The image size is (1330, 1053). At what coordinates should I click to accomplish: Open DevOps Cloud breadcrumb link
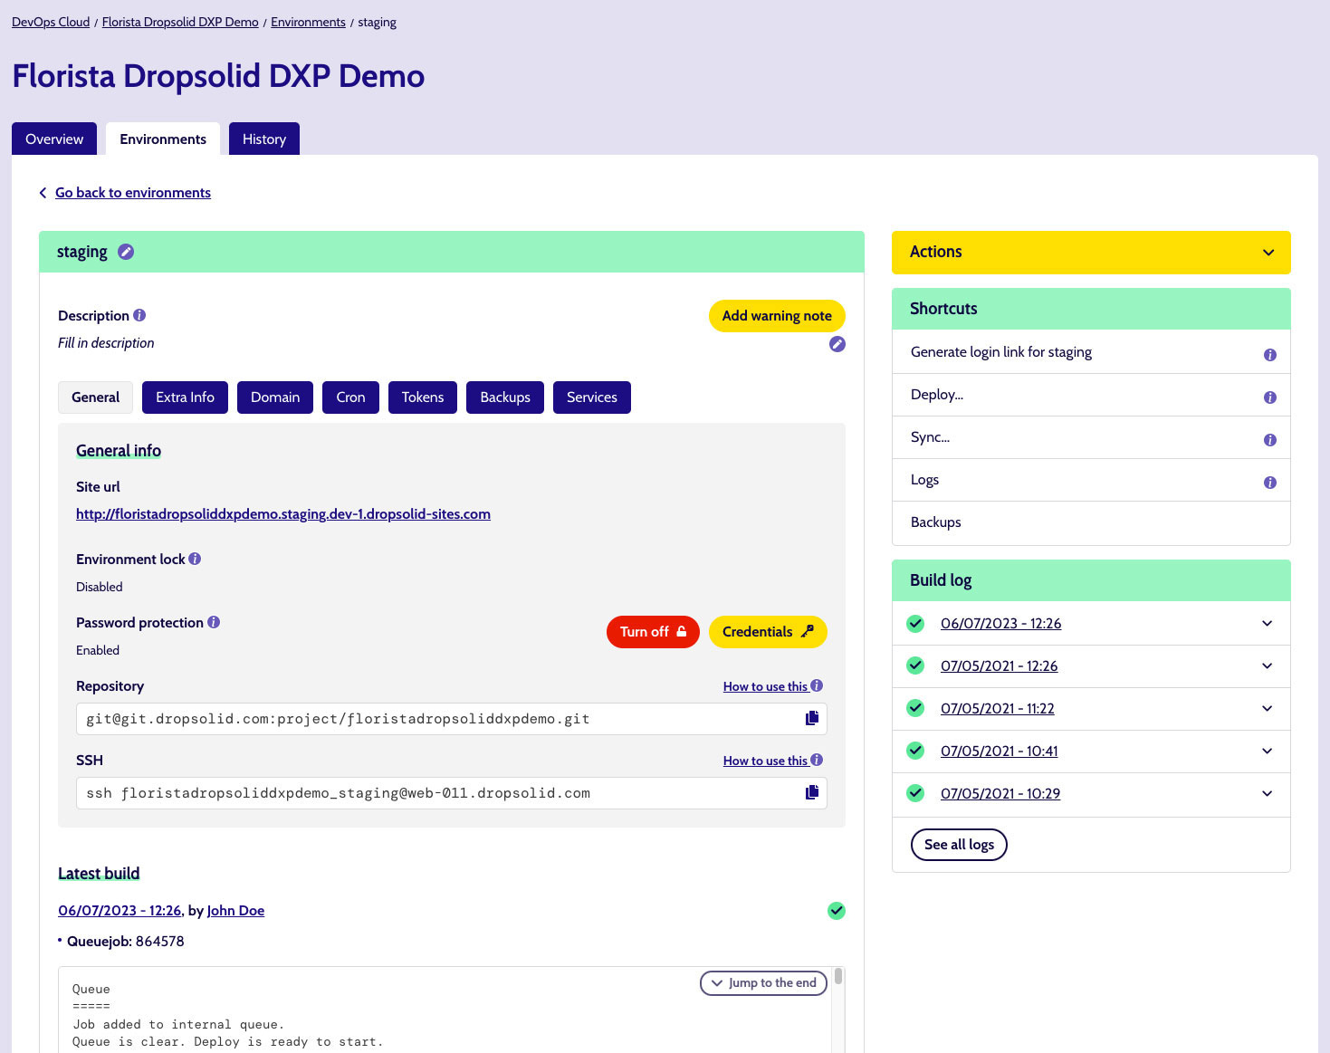51,22
